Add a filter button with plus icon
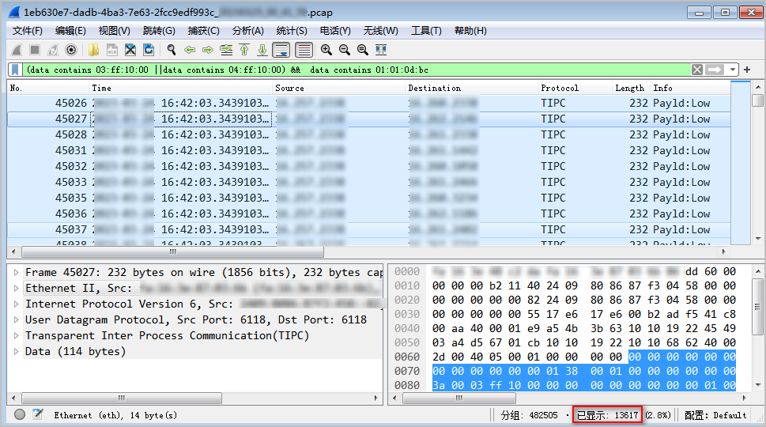Image resolution: width=766 pixels, height=427 pixels. (x=747, y=70)
